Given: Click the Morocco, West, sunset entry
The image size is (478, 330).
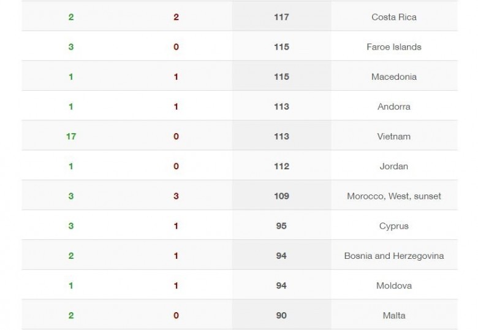Looking at the screenshot, I should (394, 196).
